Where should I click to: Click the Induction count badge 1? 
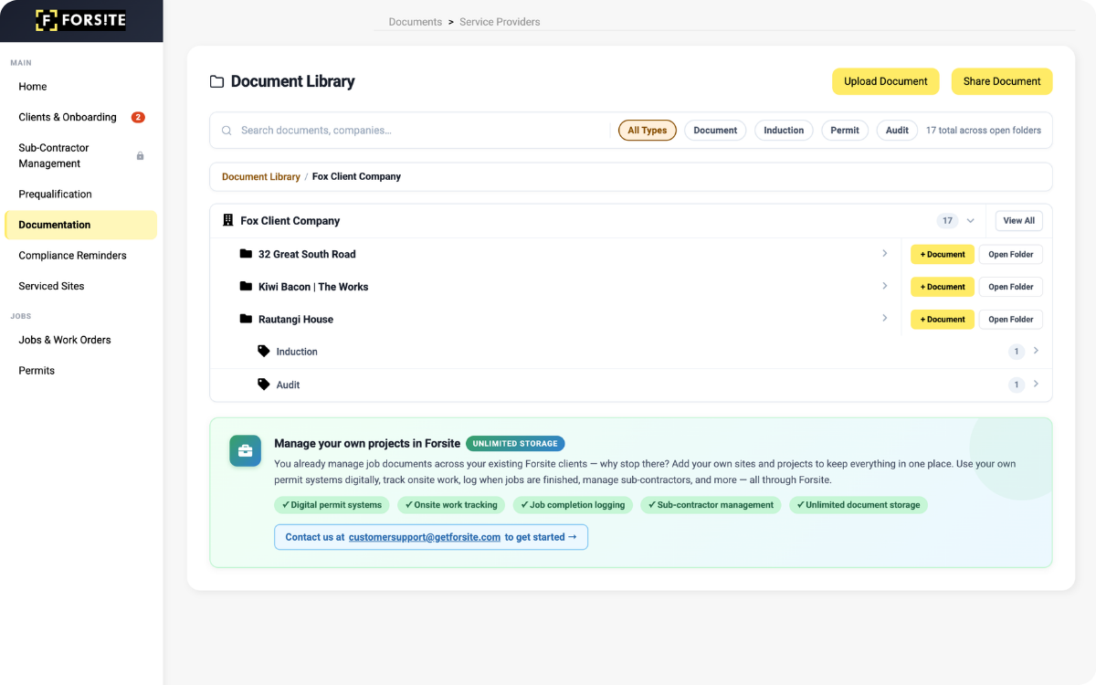click(x=1017, y=352)
